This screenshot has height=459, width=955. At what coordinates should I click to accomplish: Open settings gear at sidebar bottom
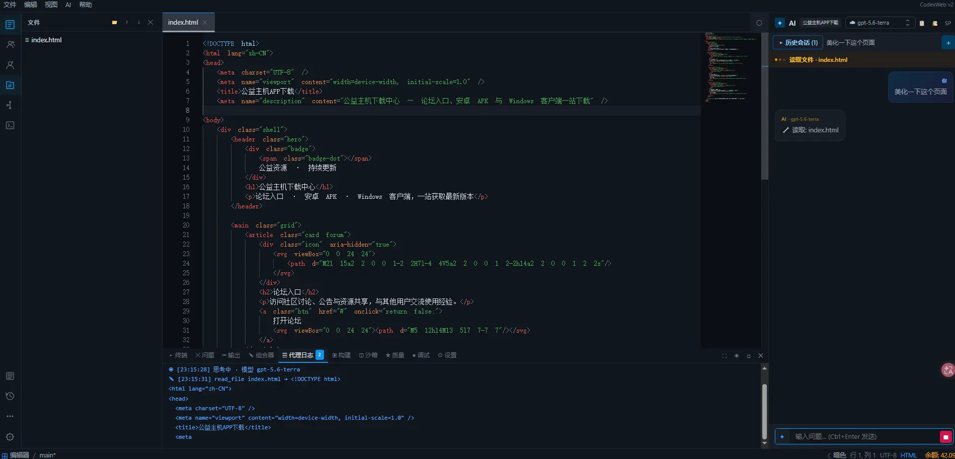pyautogui.click(x=10, y=437)
